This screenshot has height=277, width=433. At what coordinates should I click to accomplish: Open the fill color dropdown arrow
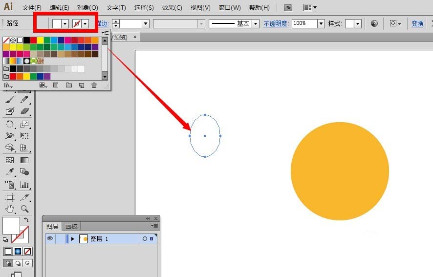coord(65,24)
